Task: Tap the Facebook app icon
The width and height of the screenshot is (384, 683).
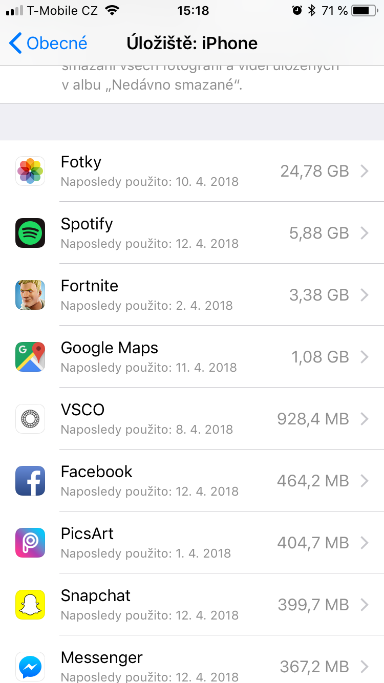Action: point(30,481)
